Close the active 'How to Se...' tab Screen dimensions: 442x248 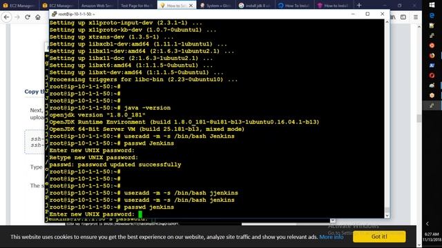point(191,6)
